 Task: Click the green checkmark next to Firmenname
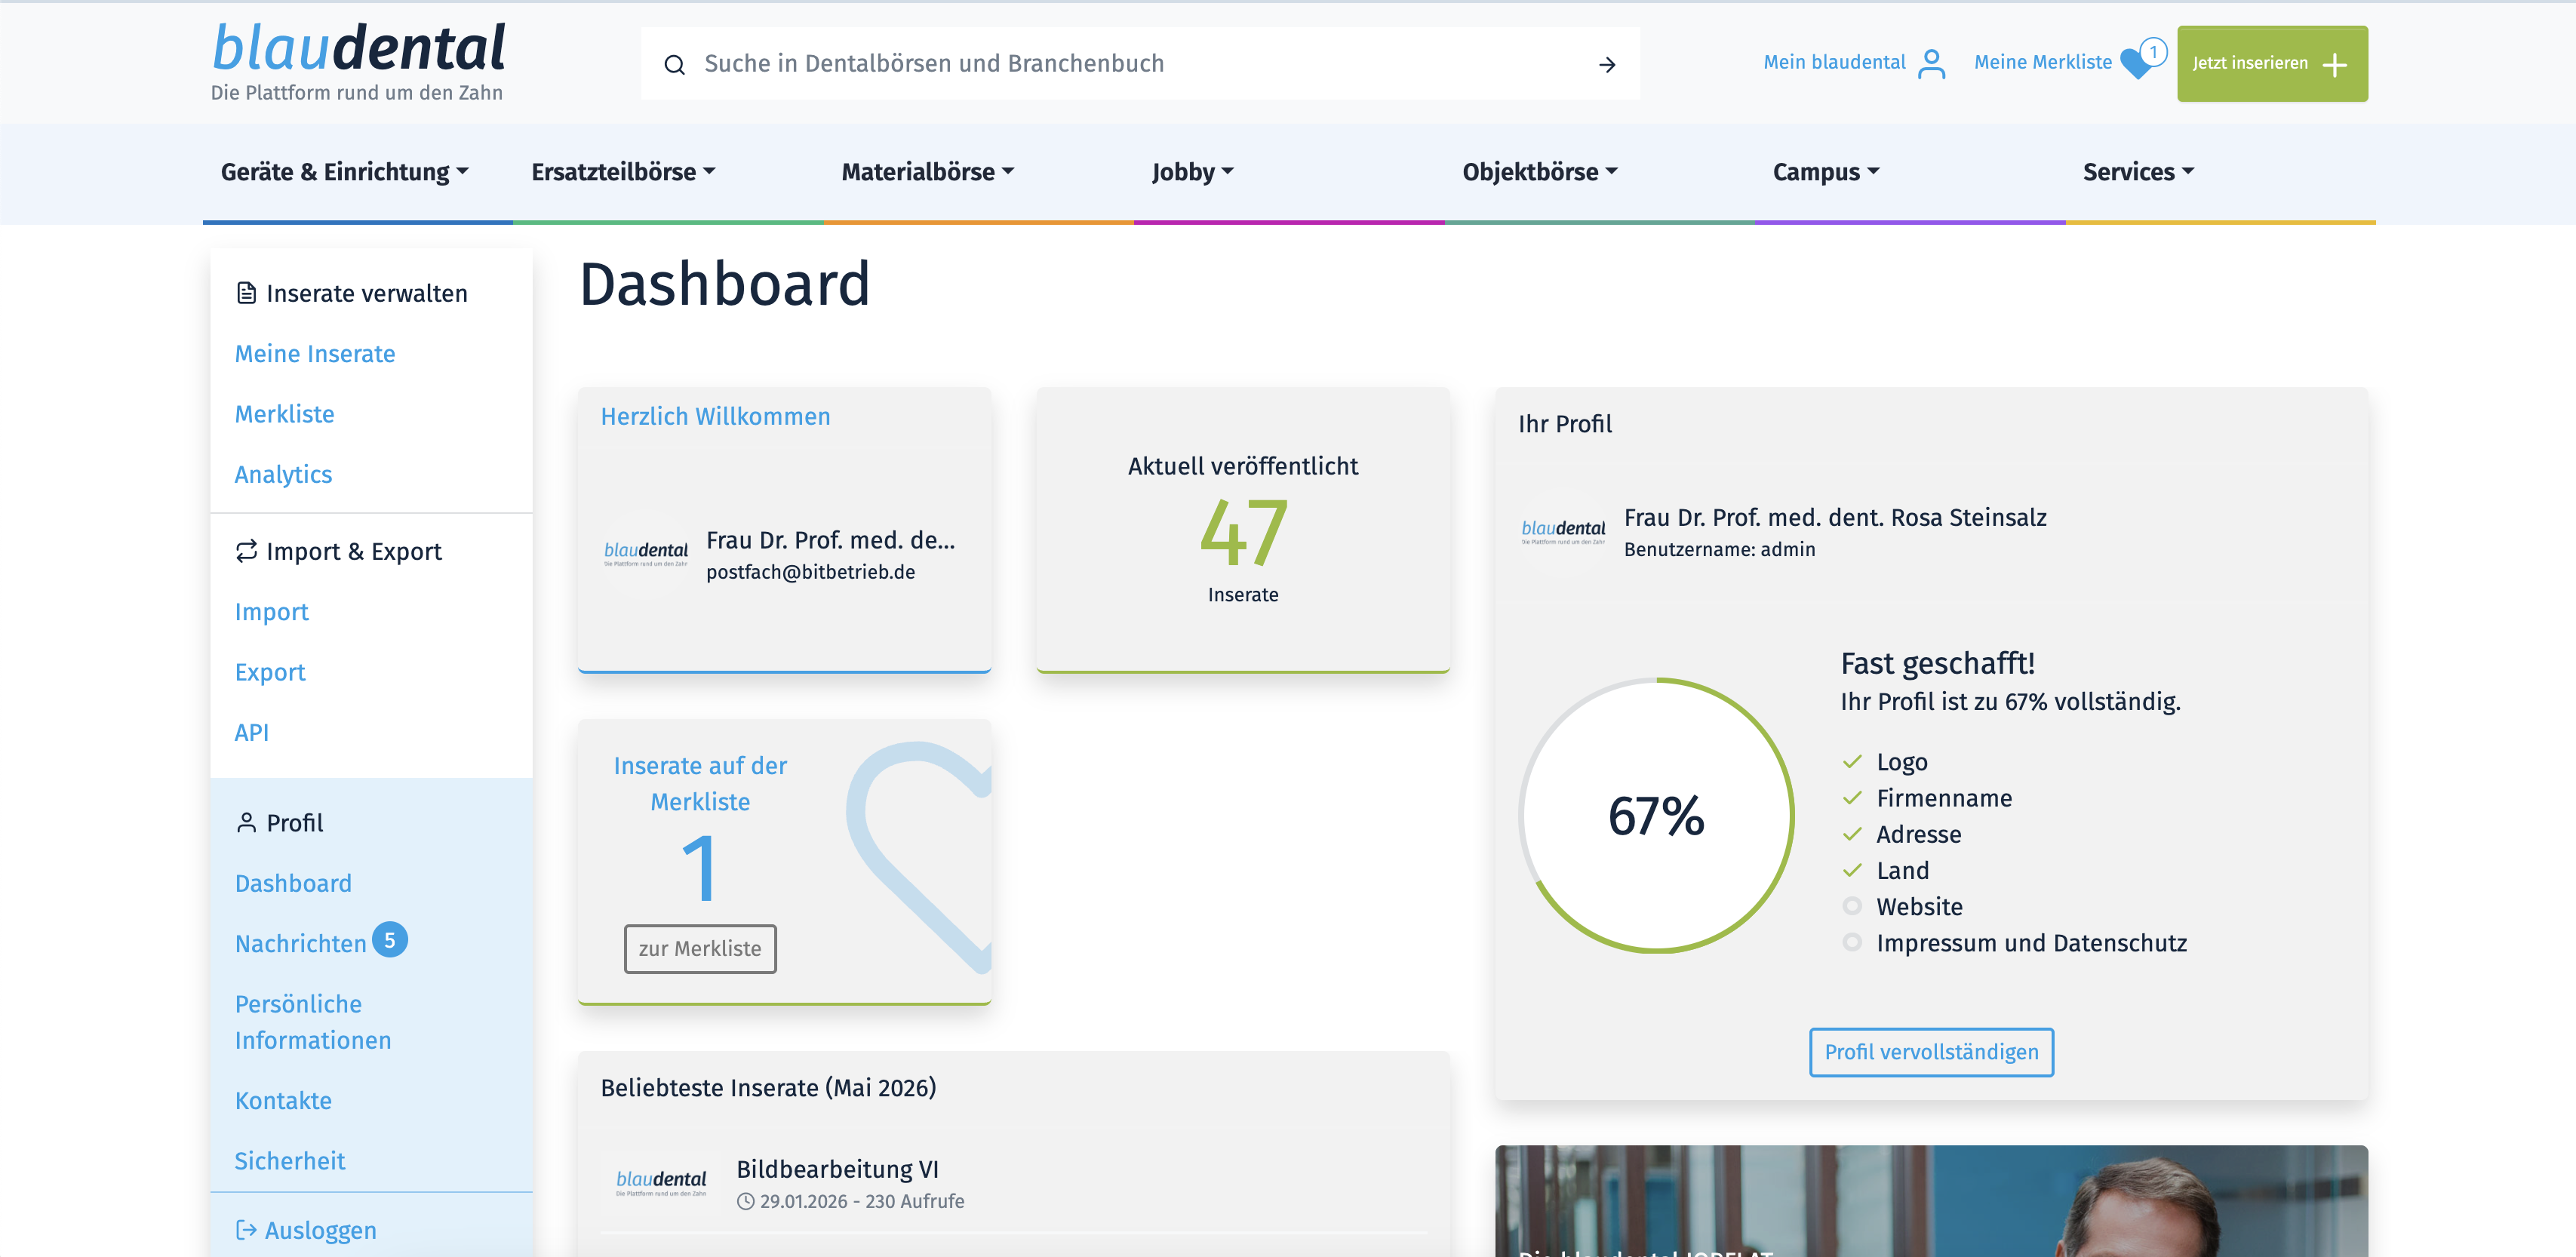click(1852, 798)
